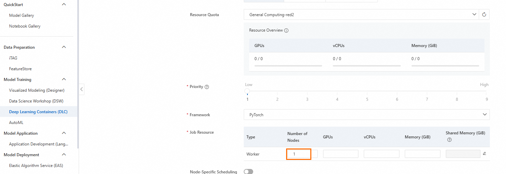Viewport: 506px width, 174px height.
Task: Collapse the Model Deployment section
Action: click(x=64, y=155)
